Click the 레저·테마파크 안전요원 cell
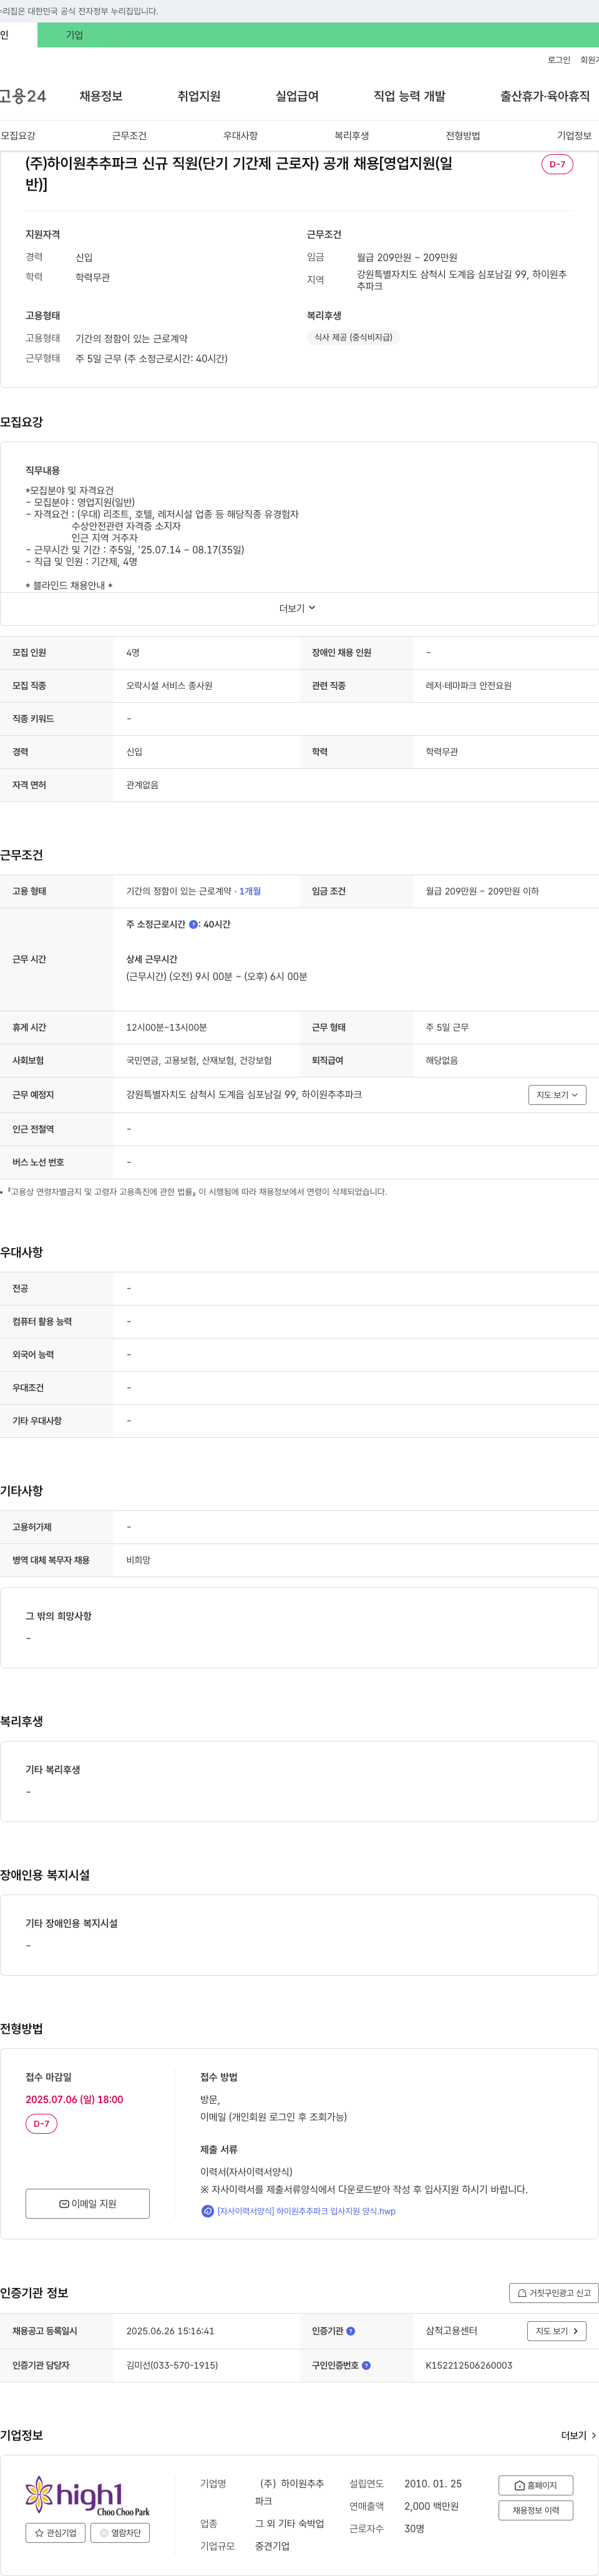The height and width of the screenshot is (2576, 599). [x=468, y=686]
